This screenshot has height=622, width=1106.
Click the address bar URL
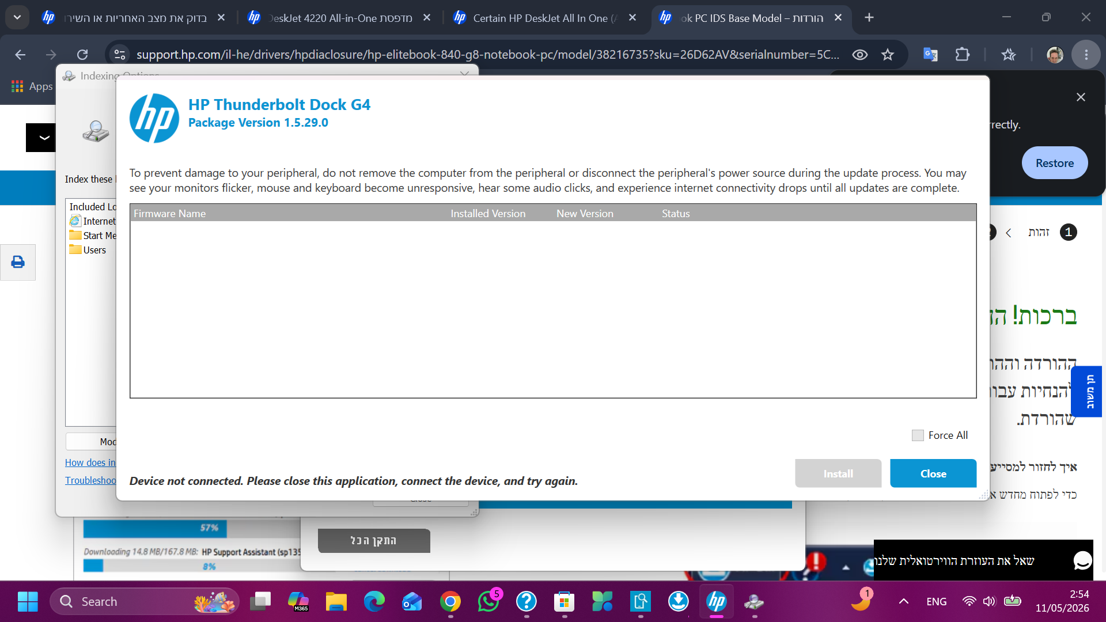(x=487, y=55)
